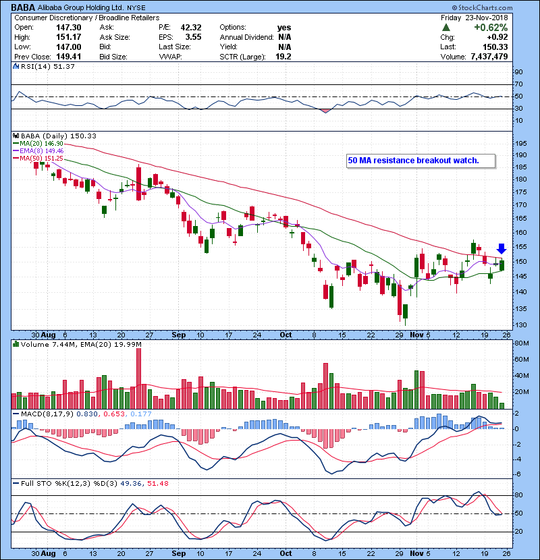The width and height of the screenshot is (540, 560).
Task: Click the P/E value 42.32
Action: click(191, 28)
